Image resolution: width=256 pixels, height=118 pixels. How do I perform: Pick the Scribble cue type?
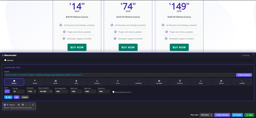click(x=242, y=82)
